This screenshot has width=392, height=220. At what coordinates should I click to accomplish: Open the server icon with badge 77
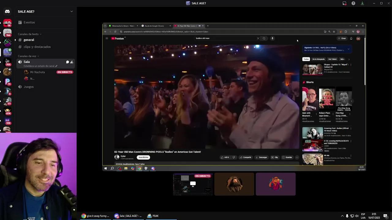point(7,101)
